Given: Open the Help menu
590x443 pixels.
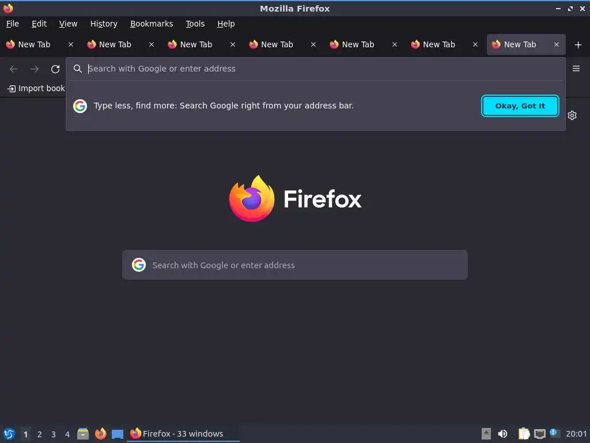Looking at the screenshot, I should click(x=226, y=24).
